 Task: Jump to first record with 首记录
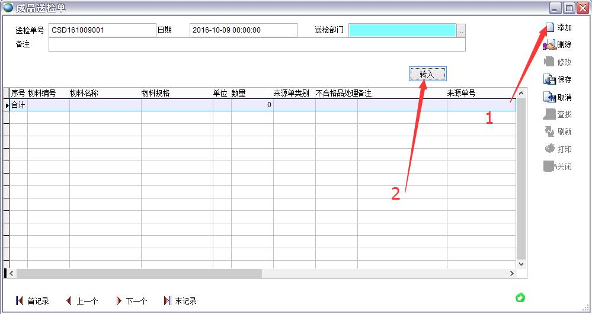[33, 301]
